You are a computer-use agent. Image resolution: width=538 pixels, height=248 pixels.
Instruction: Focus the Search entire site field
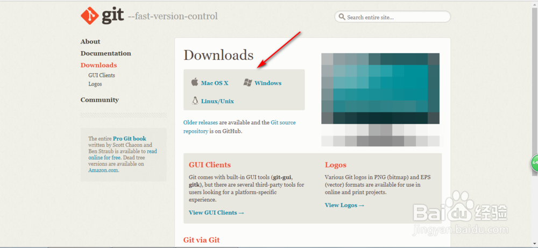click(393, 17)
